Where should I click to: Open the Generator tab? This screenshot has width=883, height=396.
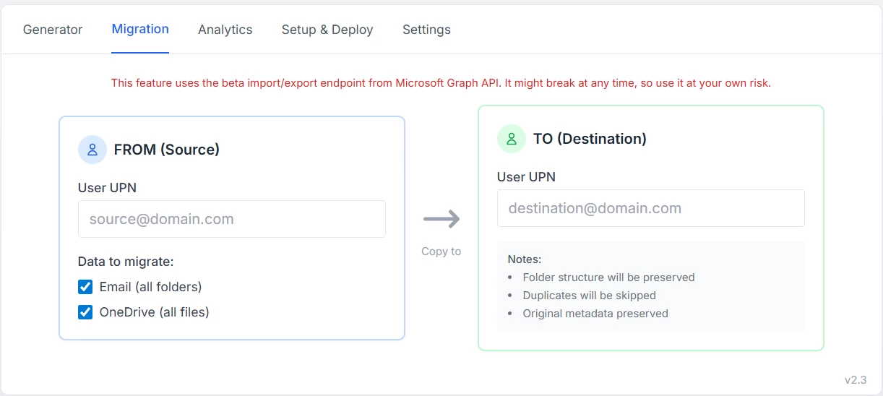click(53, 30)
